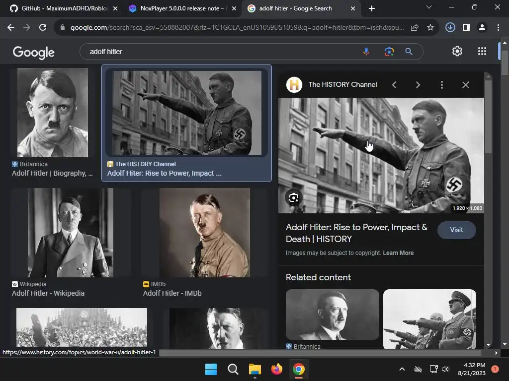Click horizontal scrollbar right arrow
The image size is (509, 381).
point(497,353)
